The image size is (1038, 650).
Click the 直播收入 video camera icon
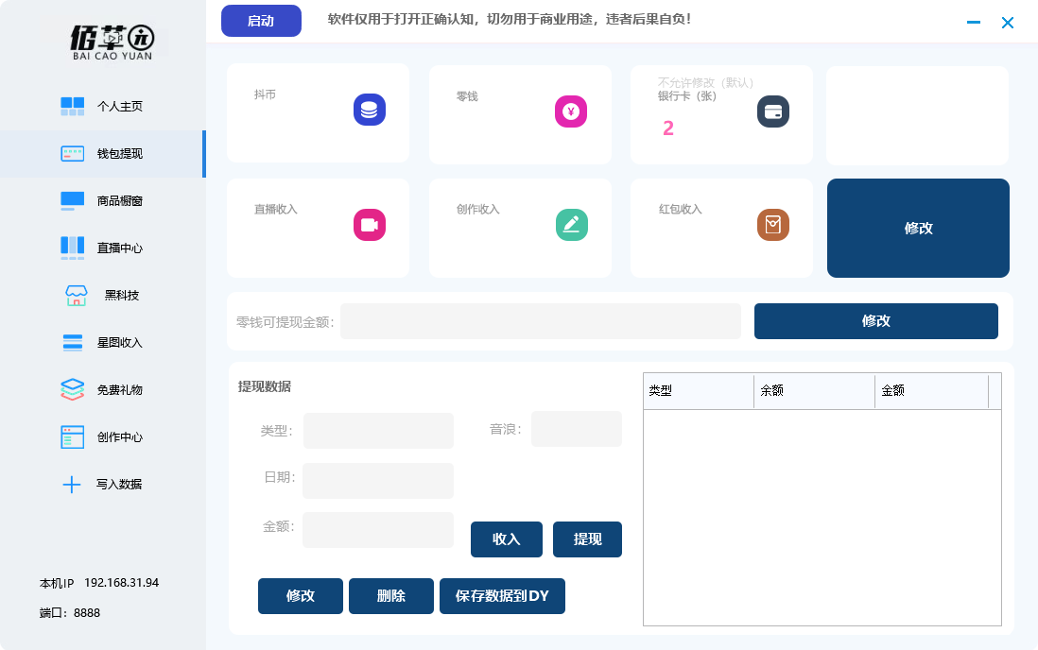(x=370, y=225)
